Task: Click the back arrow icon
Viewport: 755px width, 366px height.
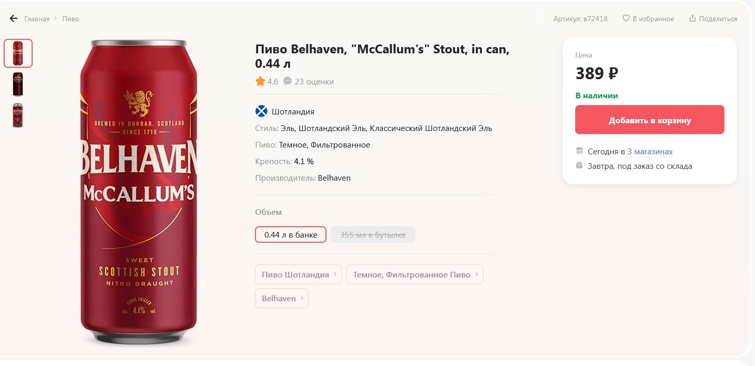Action: (14, 19)
